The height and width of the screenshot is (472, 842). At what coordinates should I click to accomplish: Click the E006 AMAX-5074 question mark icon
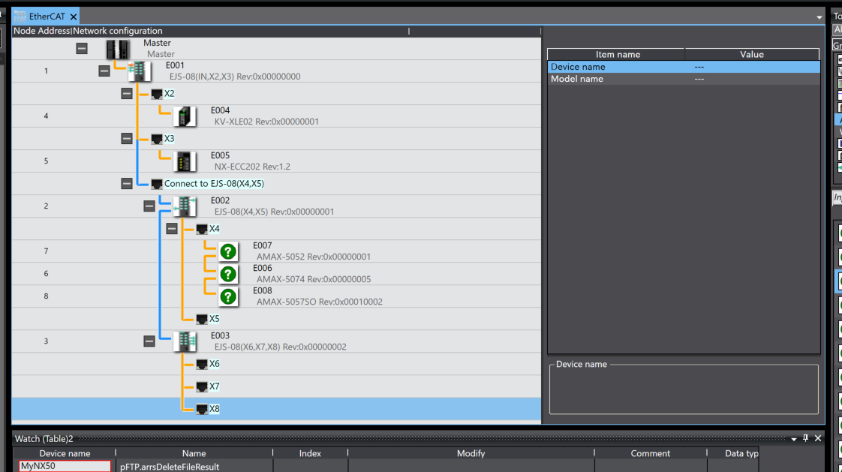(x=228, y=274)
